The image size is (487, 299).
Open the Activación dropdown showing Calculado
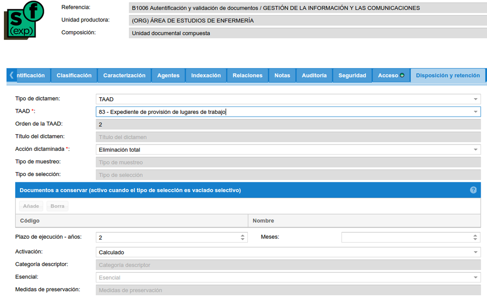pyautogui.click(x=476, y=252)
